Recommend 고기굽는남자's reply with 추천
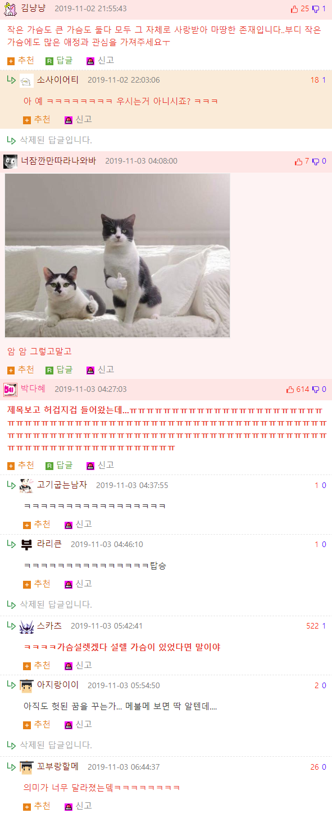The width and height of the screenshot is (332, 813). pyautogui.click(x=37, y=524)
